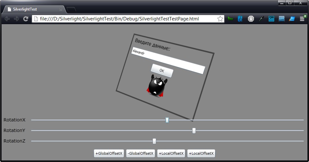Open the CSS extension icon

(x=271, y=19)
